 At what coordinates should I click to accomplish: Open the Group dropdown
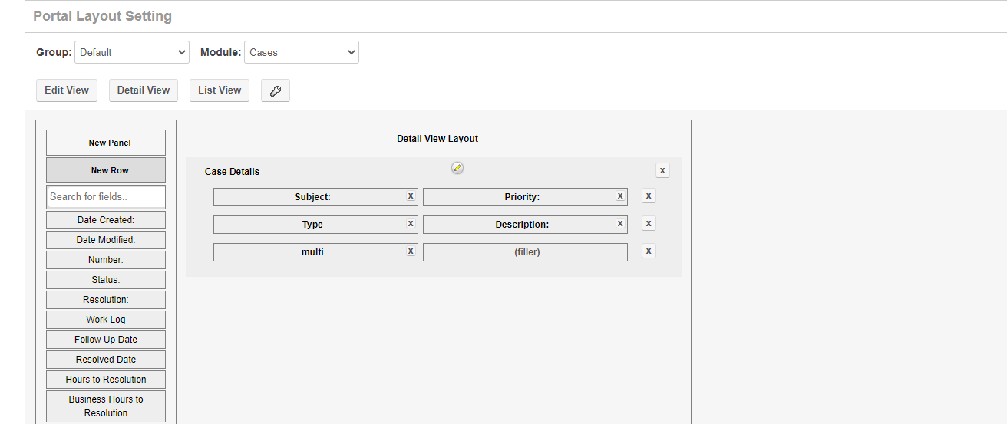click(x=132, y=52)
